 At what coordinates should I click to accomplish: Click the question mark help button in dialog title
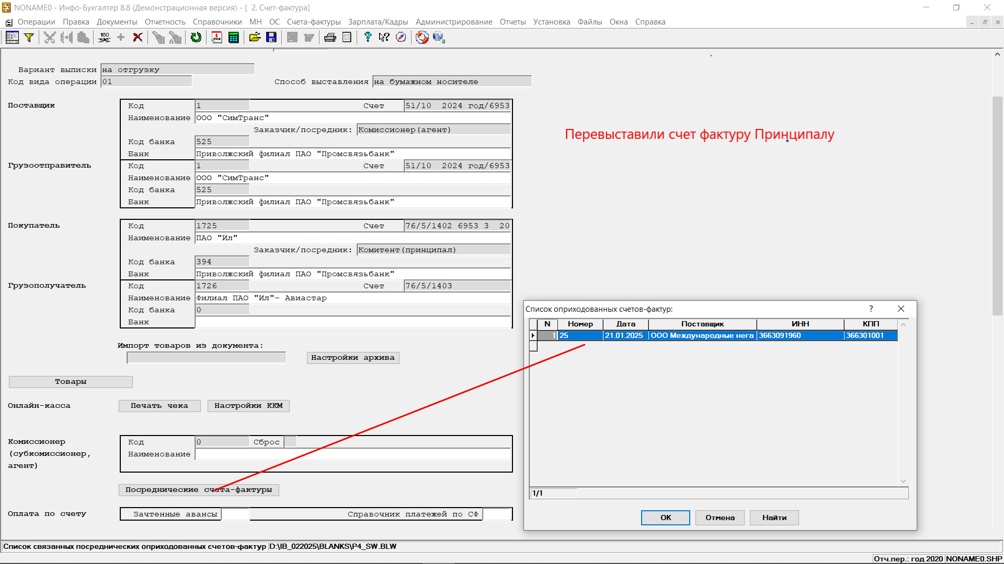[x=871, y=309]
